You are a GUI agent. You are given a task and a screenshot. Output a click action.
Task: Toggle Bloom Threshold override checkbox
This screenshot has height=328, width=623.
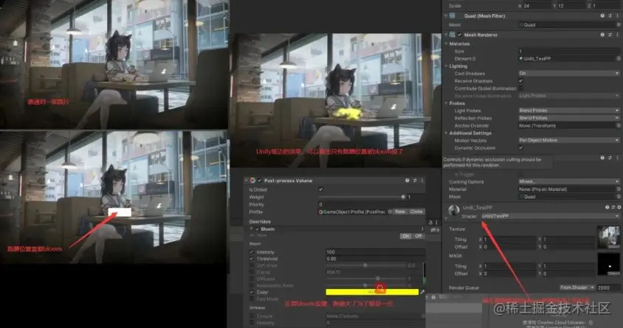point(252,259)
